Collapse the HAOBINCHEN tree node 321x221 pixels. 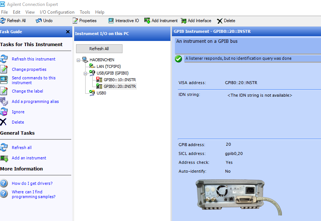pyautogui.click(x=79, y=60)
